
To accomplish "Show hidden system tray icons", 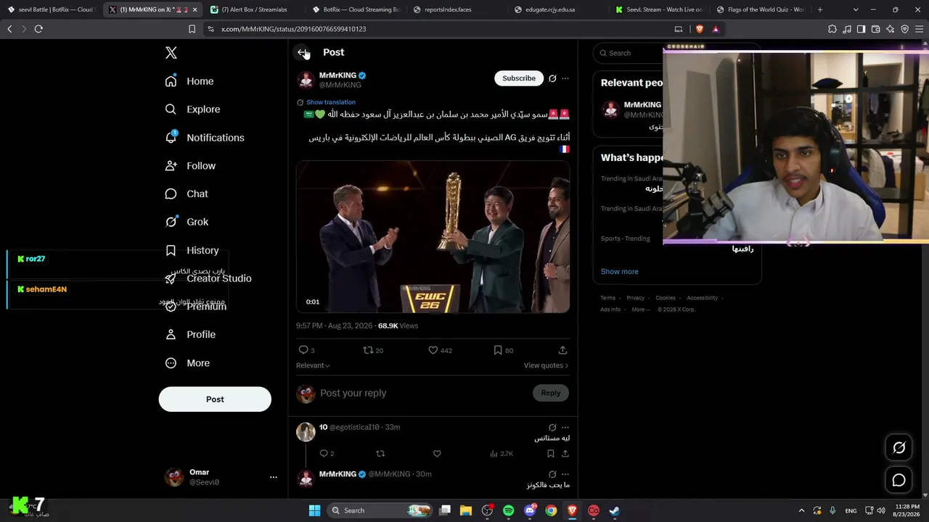I will [x=801, y=510].
